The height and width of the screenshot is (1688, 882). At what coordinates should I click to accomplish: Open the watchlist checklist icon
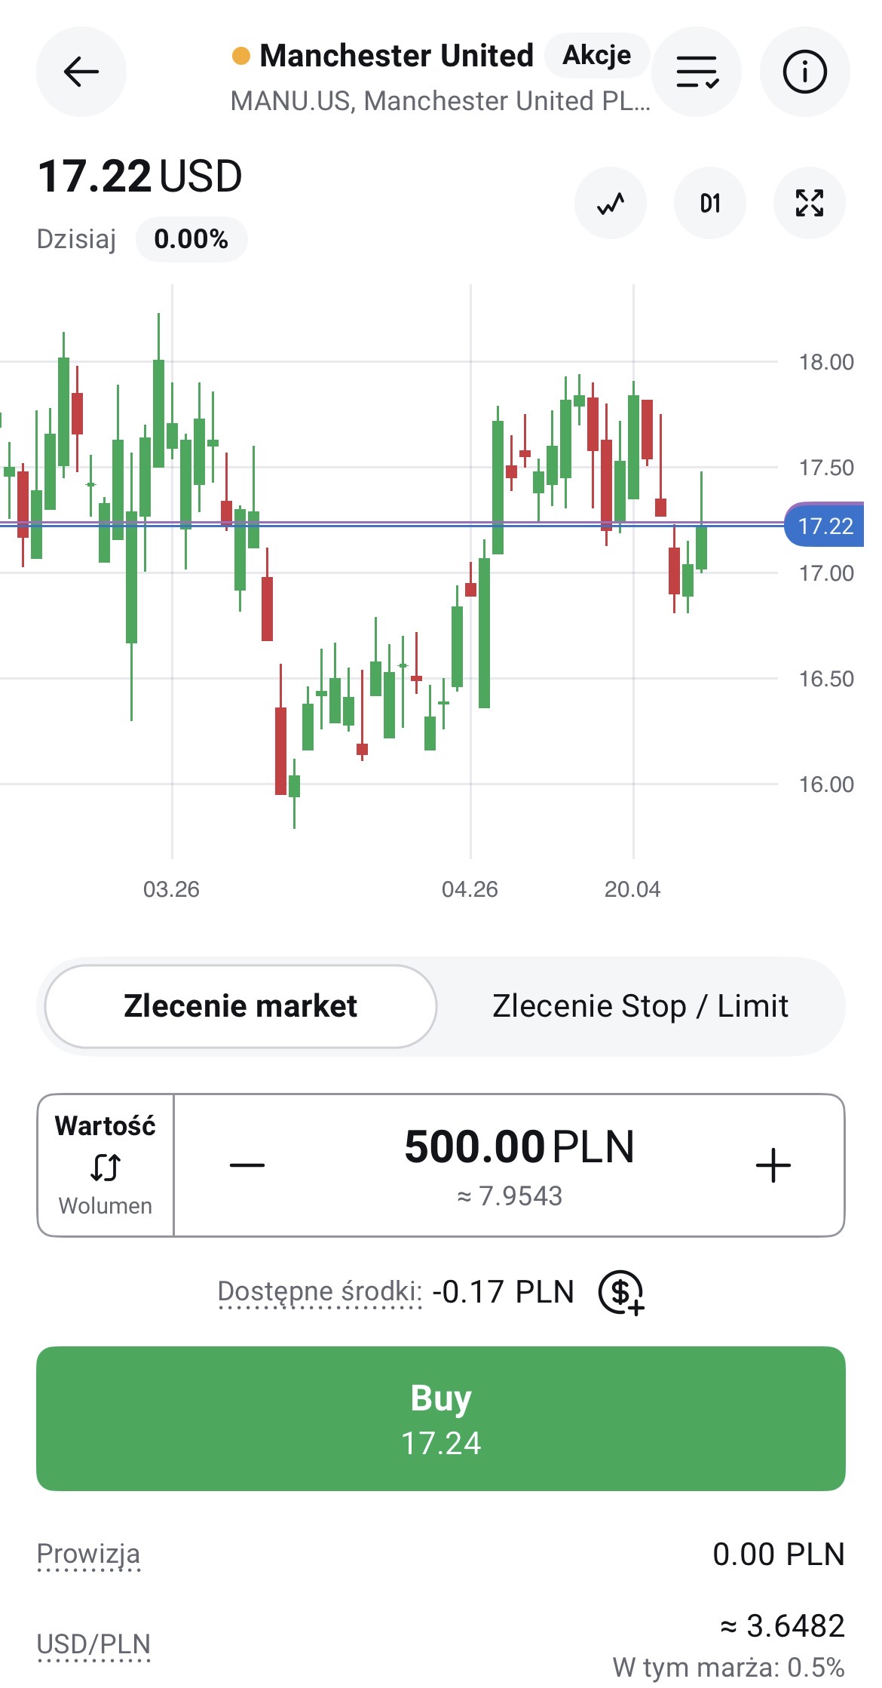[x=697, y=72]
